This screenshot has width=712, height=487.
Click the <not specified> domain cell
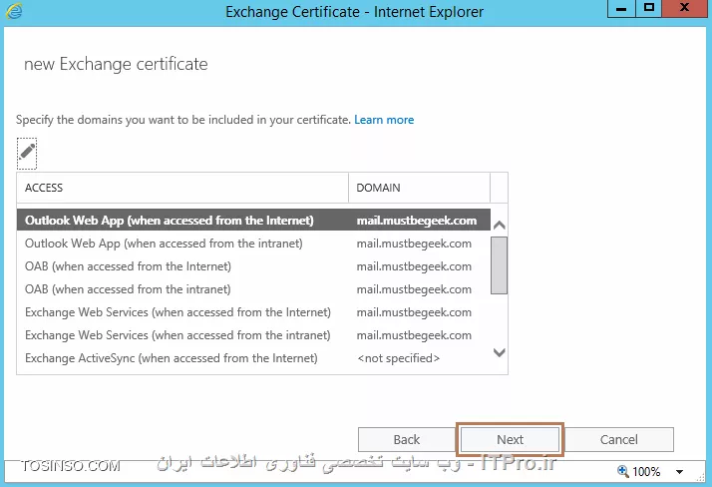pyautogui.click(x=398, y=358)
